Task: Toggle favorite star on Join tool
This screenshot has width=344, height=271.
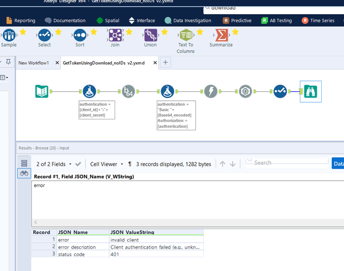Action: [129, 32]
